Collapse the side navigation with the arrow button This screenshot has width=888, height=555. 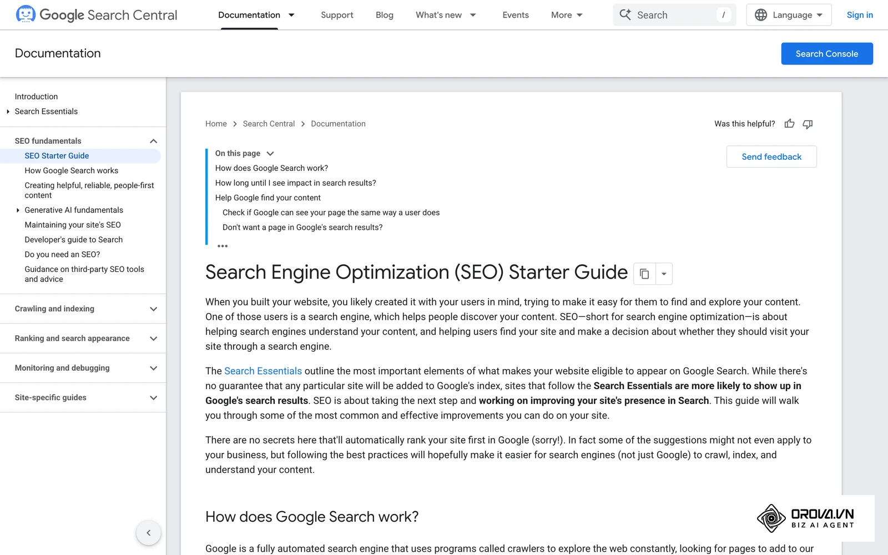148,533
